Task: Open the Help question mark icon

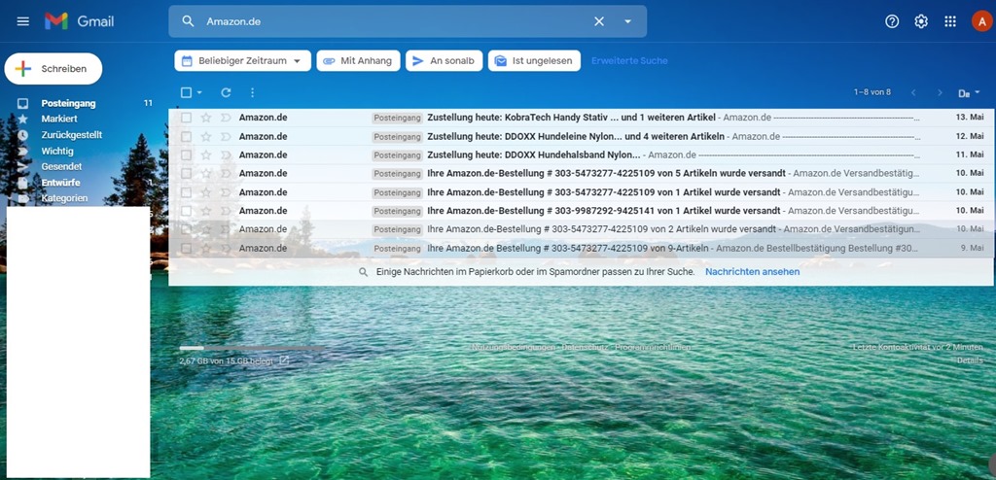Action: tap(892, 21)
